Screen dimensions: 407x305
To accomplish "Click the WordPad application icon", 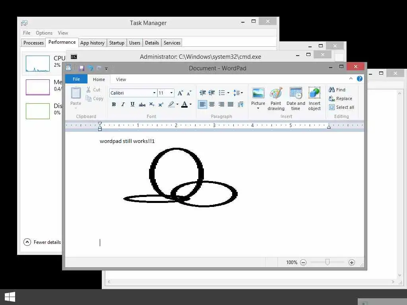I will point(68,68).
